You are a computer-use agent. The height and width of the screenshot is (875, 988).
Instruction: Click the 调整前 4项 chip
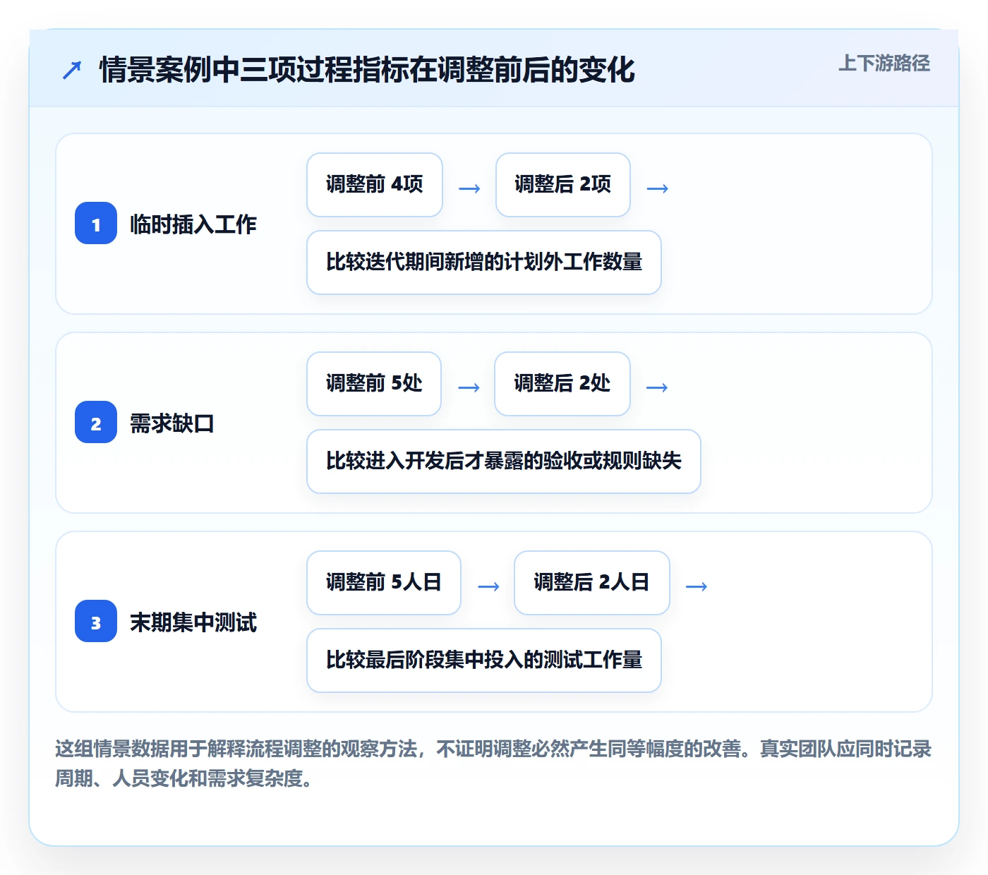[x=375, y=185]
